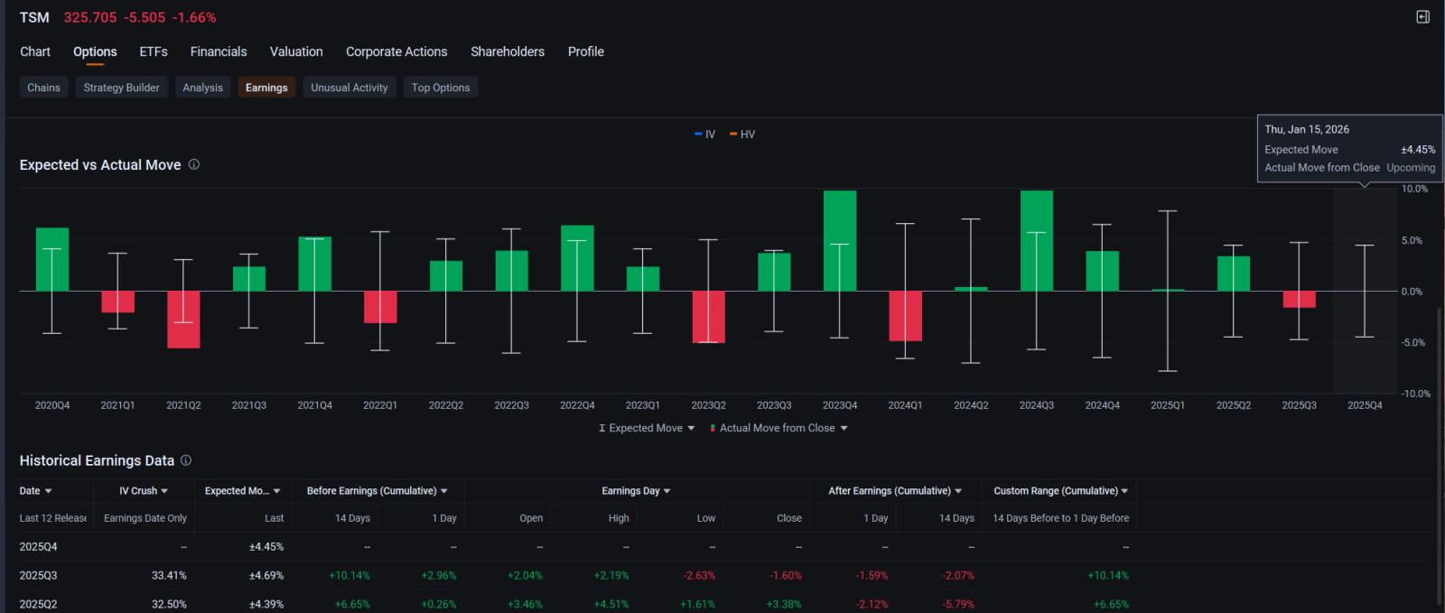
Task: Click the Actual Move from Close legend icon
Action: point(713,428)
